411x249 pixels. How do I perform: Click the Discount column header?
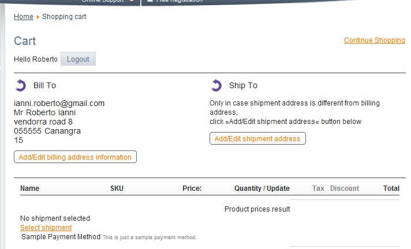coord(345,188)
